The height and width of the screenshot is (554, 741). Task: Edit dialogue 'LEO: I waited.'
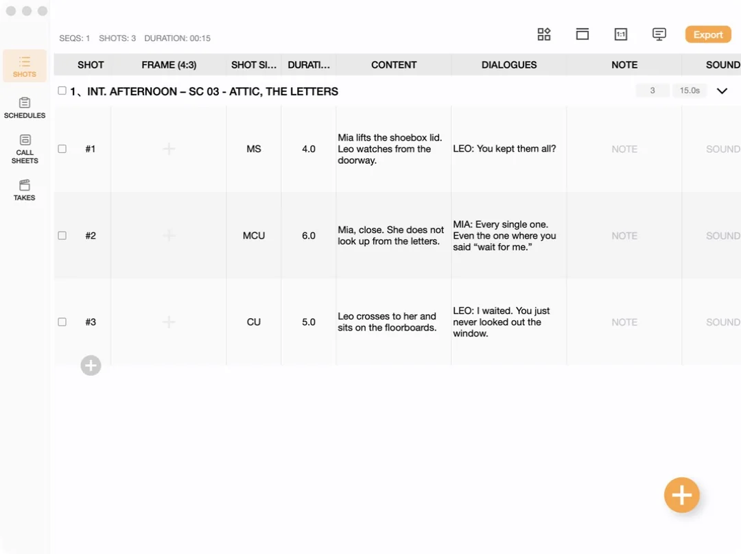tap(502, 322)
